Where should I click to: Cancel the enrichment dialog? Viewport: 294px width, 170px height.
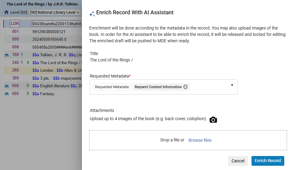[x=238, y=161]
